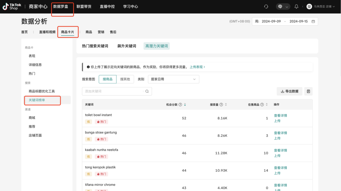341x191 pixels.
Task: Click the magnifier icon in keyword search box
Action: point(147,91)
